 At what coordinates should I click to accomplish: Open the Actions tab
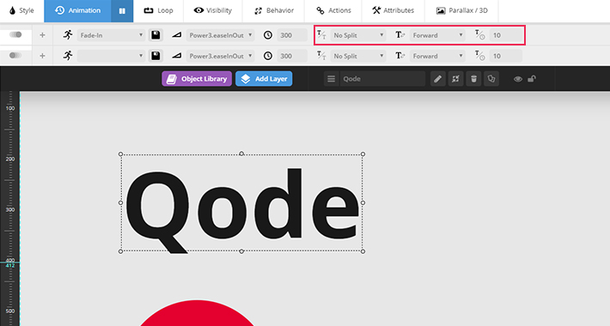(x=333, y=10)
